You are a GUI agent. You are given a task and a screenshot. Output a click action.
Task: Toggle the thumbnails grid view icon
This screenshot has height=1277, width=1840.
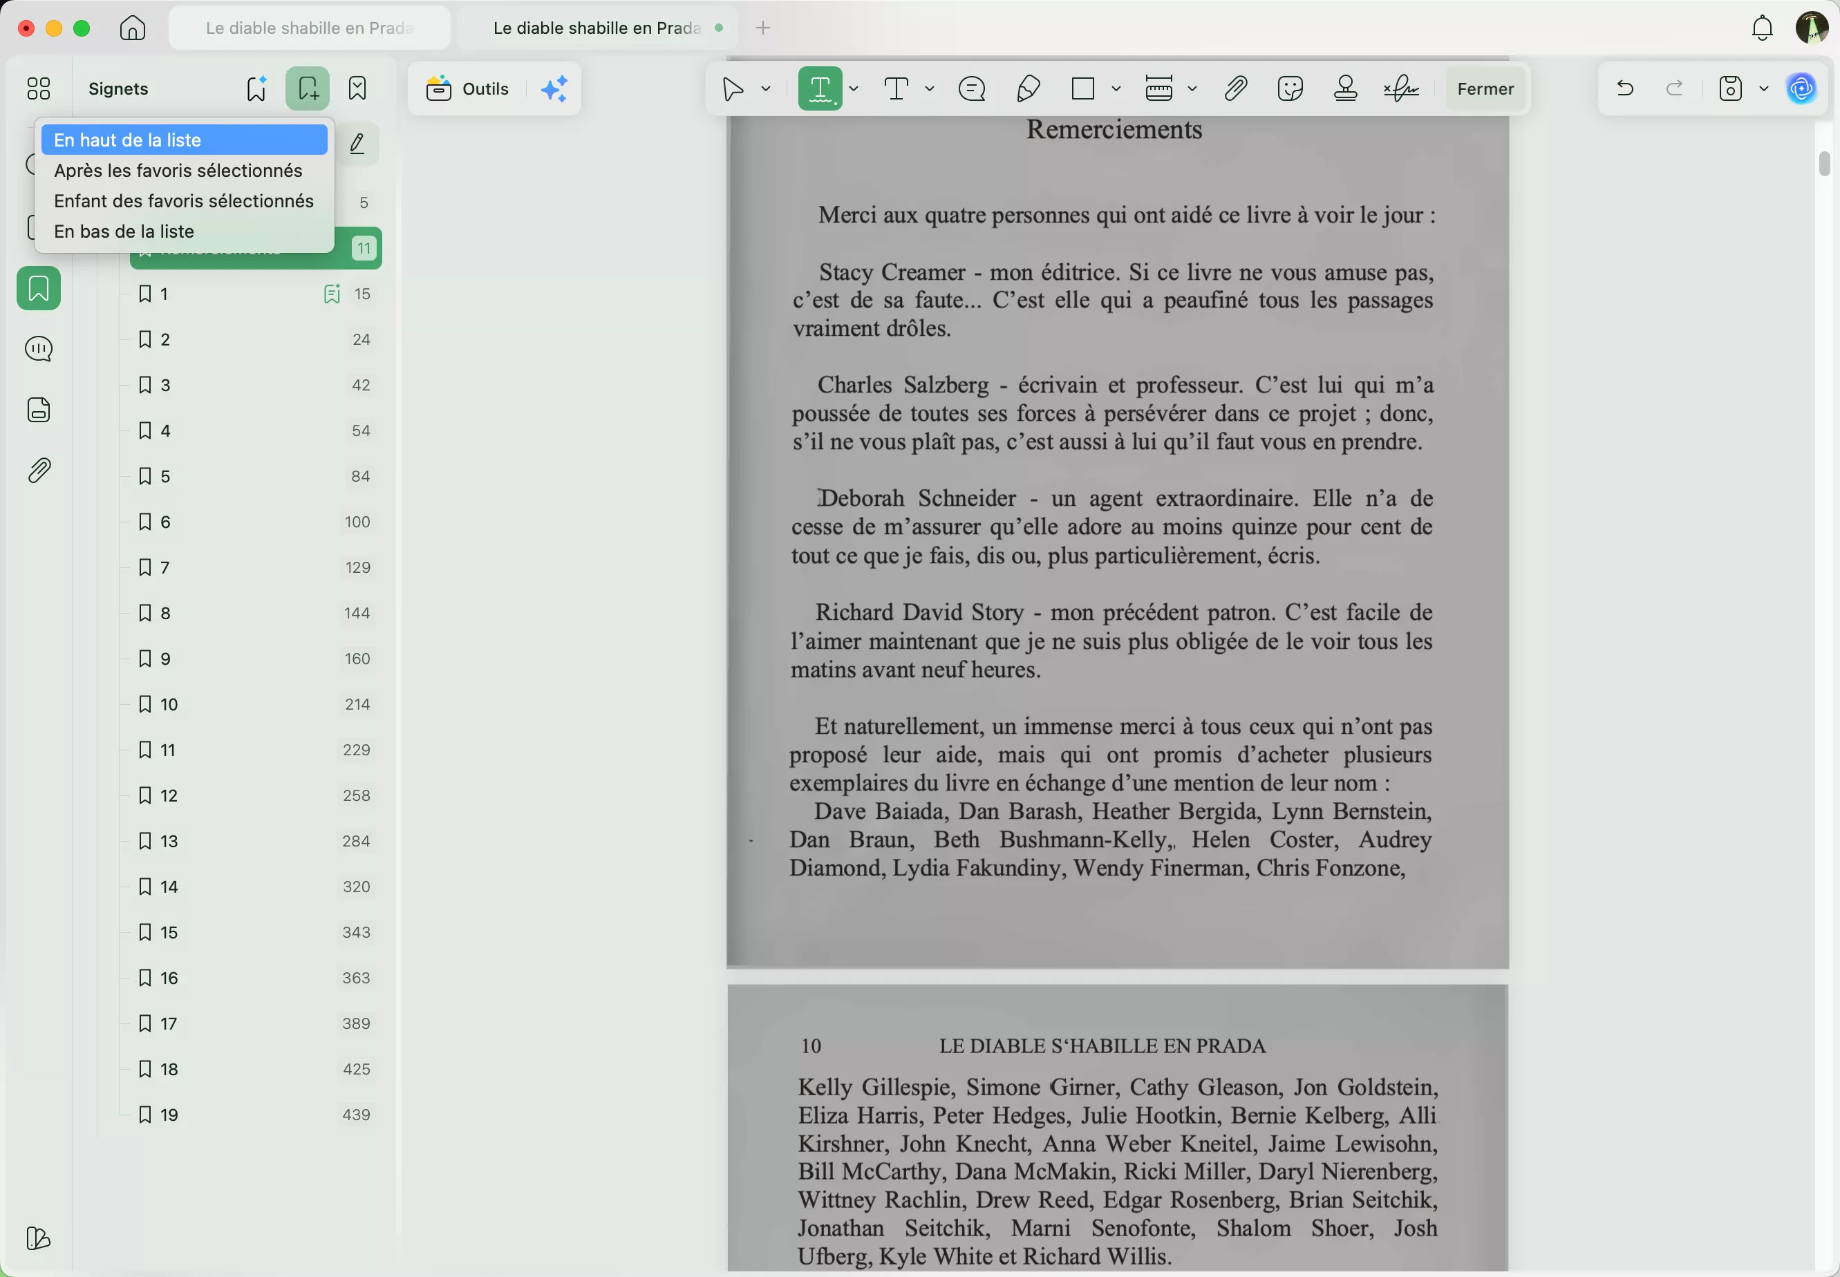tap(39, 89)
